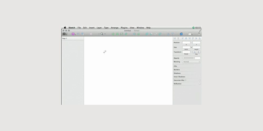Click the magnifier zoom icon

pos(102,34)
